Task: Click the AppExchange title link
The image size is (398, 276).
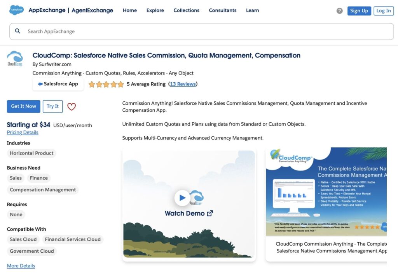Action: click(47, 10)
